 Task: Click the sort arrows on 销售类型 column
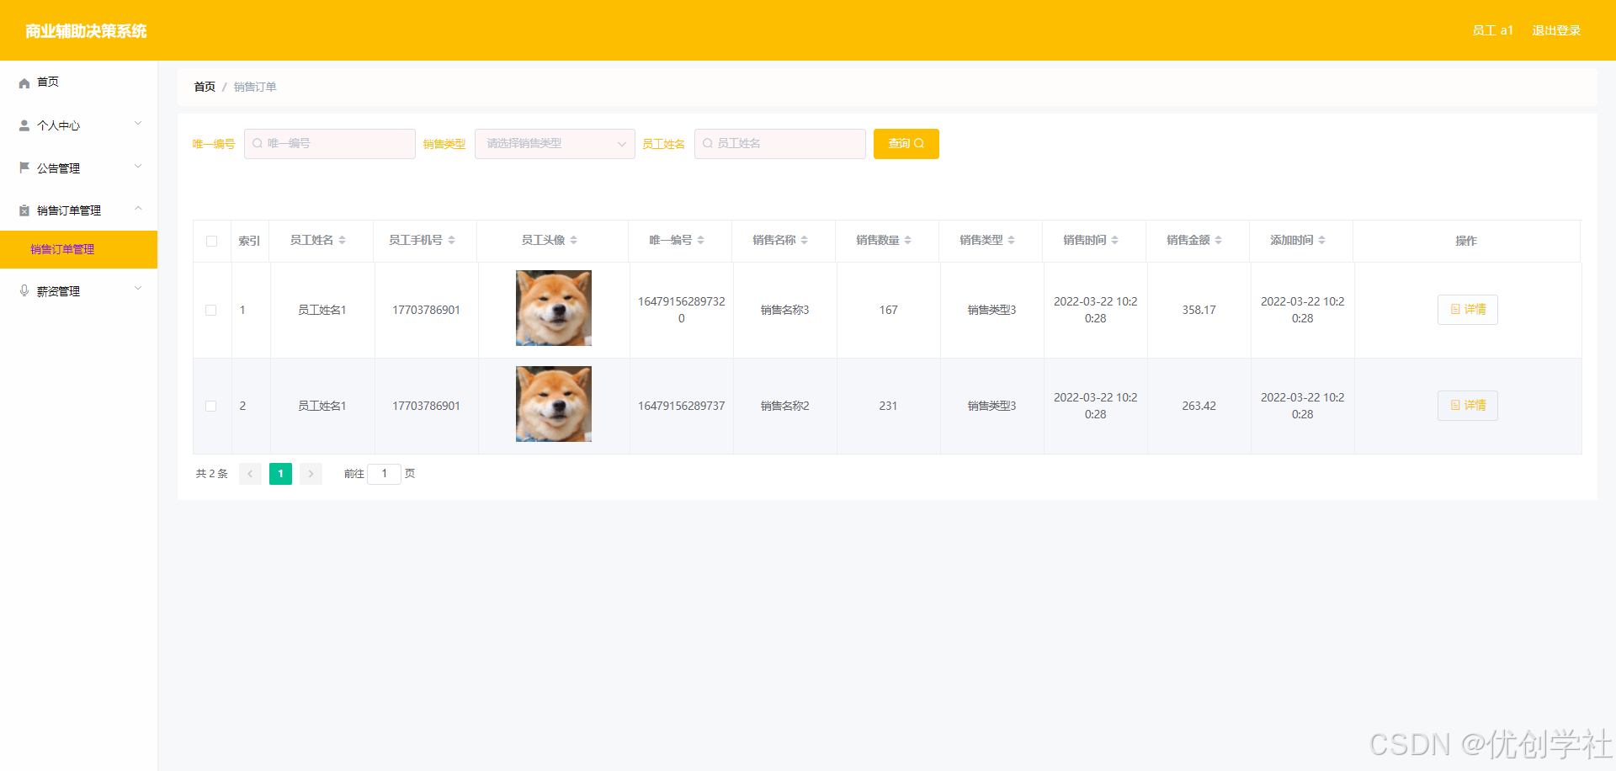1012,241
